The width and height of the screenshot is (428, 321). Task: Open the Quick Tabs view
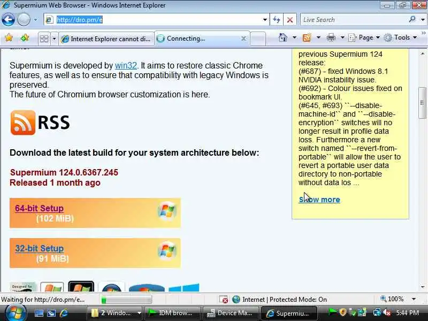44,39
